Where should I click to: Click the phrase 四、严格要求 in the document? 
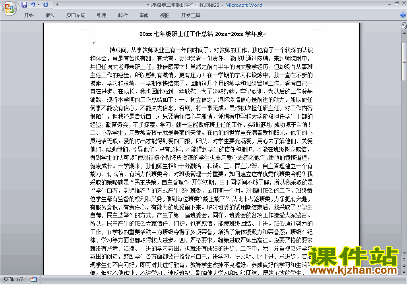coord(196,241)
